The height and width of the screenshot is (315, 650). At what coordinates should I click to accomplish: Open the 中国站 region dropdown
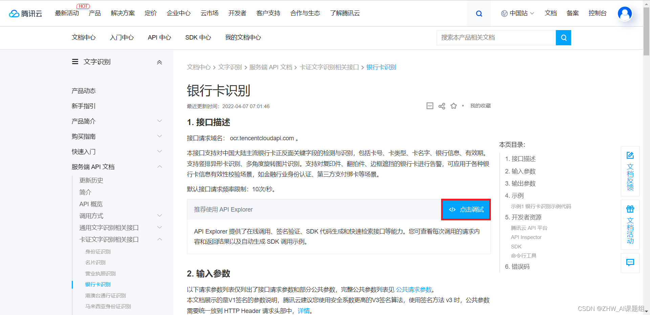[x=518, y=14]
